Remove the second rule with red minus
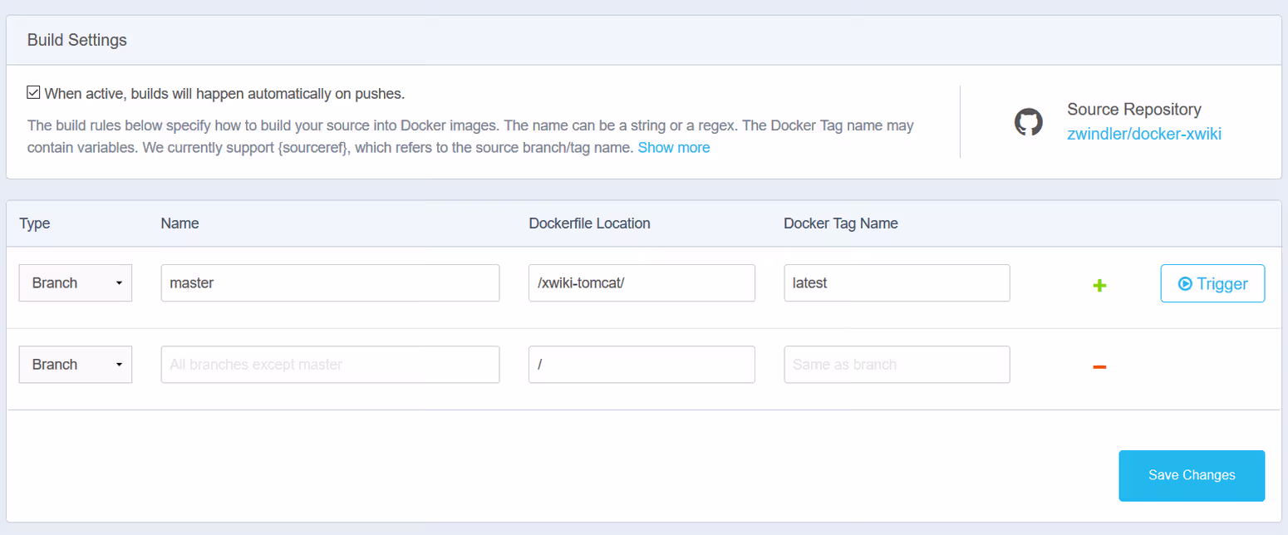This screenshot has width=1288, height=535. click(1099, 366)
